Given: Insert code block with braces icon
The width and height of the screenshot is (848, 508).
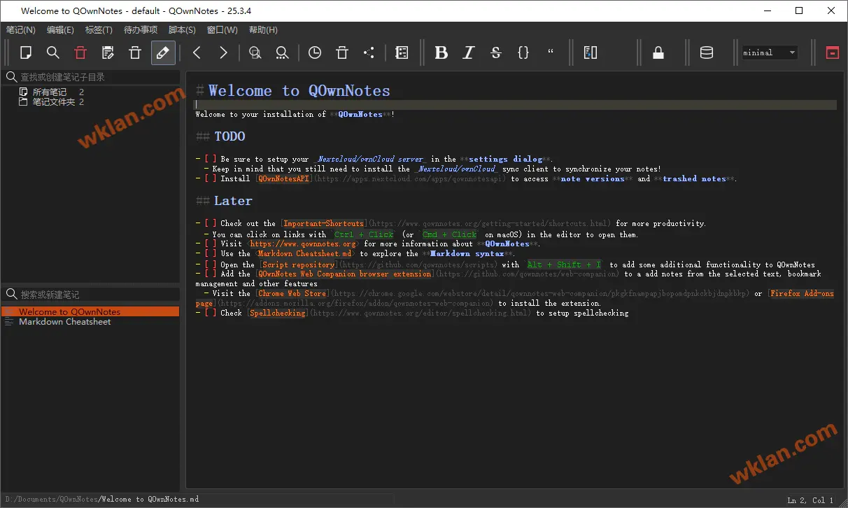Looking at the screenshot, I should [x=523, y=52].
